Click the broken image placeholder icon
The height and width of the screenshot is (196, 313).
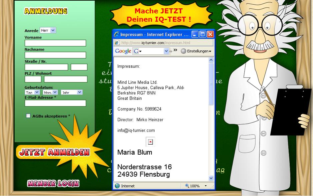tap(150, 142)
